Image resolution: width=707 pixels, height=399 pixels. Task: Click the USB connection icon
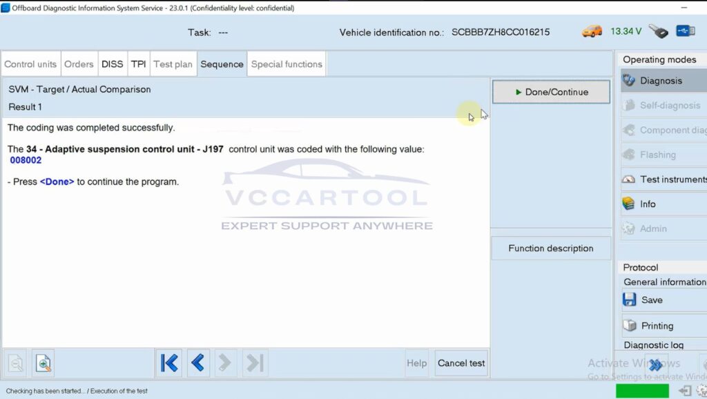(686, 32)
